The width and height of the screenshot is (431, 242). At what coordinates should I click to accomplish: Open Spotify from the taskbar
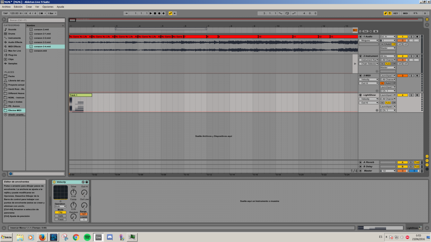[87, 237]
